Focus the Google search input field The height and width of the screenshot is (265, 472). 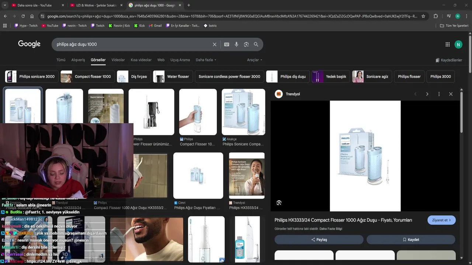point(133,45)
